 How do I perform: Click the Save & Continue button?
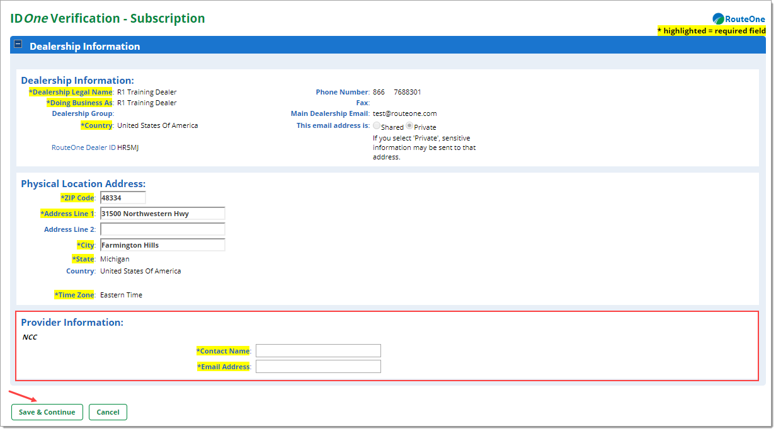47,412
